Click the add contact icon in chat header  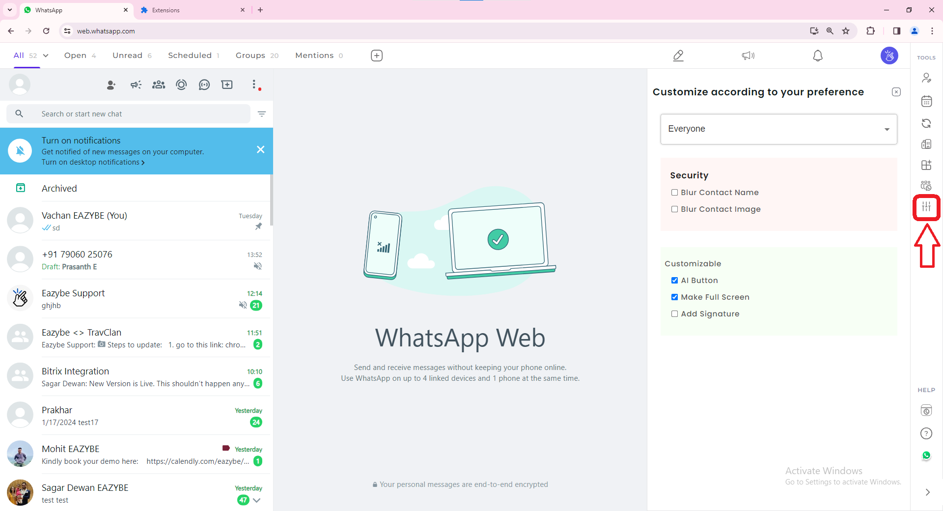click(111, 85)
